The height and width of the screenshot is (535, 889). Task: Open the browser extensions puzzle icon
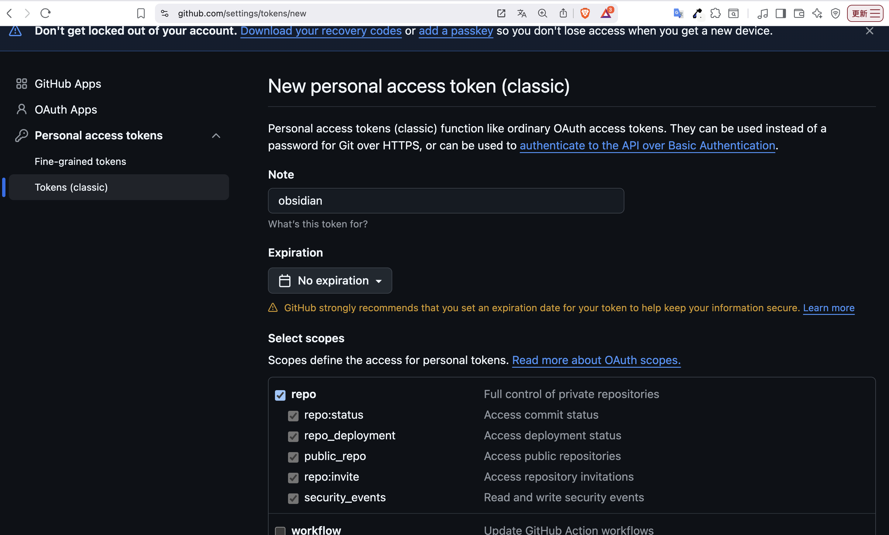point(716,13)
